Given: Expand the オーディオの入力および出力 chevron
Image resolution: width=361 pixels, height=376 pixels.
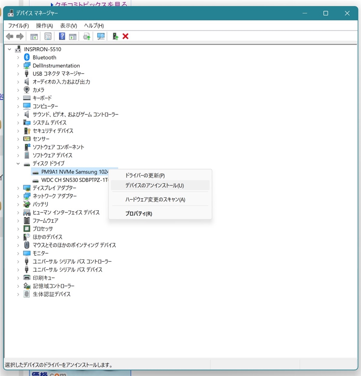Looking at the screenshot, I should (18, 82).
